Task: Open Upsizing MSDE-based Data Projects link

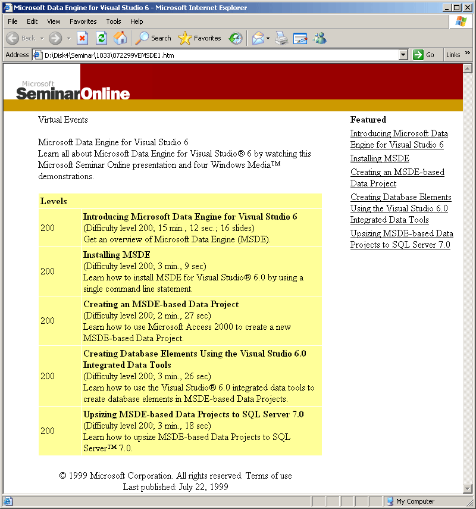Action: point(402,239)
